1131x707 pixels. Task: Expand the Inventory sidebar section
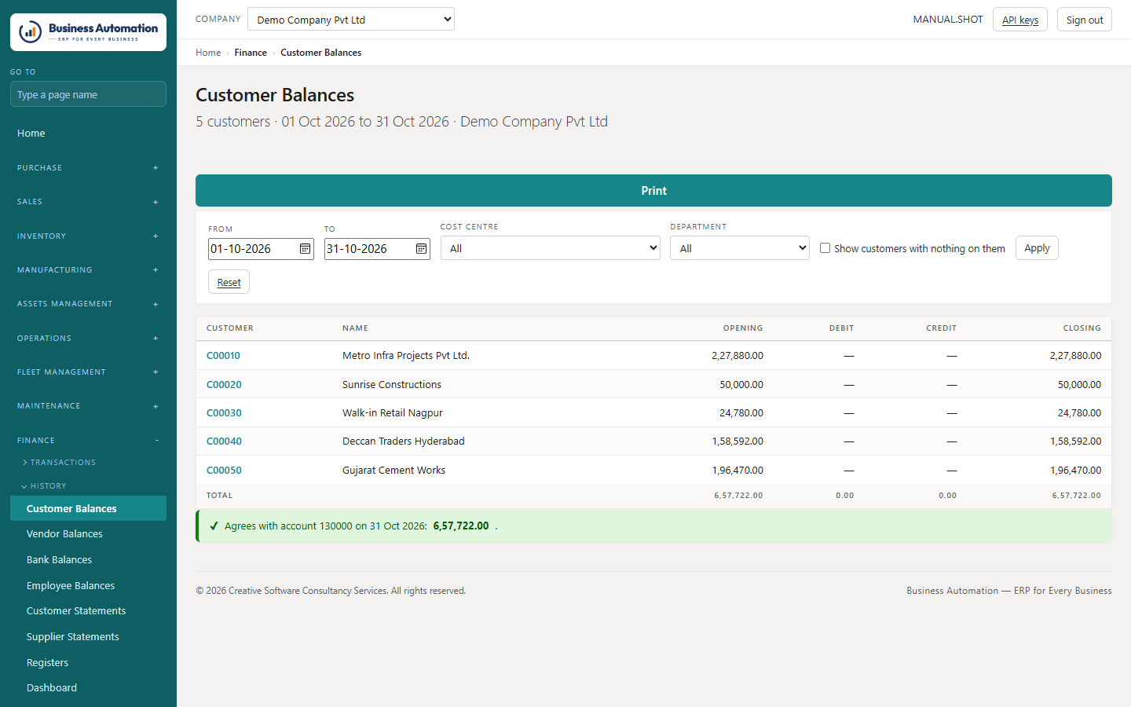pyautogui.click(x=88, y=236)
